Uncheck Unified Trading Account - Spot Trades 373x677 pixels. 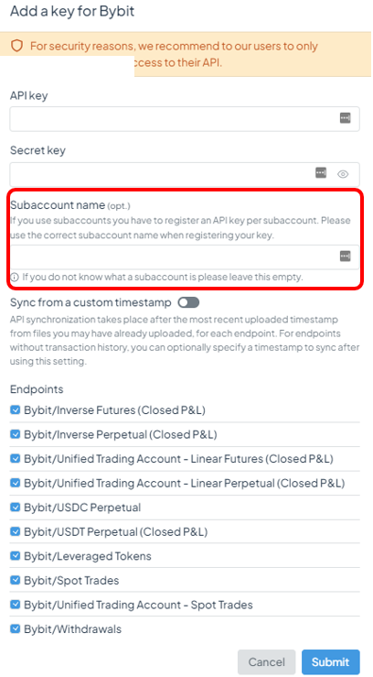(x=15, y=605)
